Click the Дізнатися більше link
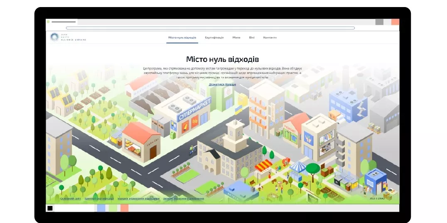The height and width of the screenshot is (223, 447). click(x=222, y=84)
